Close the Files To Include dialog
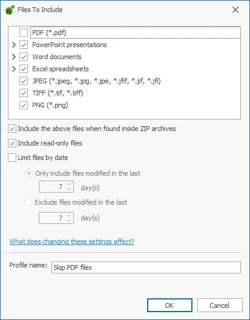Viewport: 250px width, 320px height. click(x=235, y=10)
